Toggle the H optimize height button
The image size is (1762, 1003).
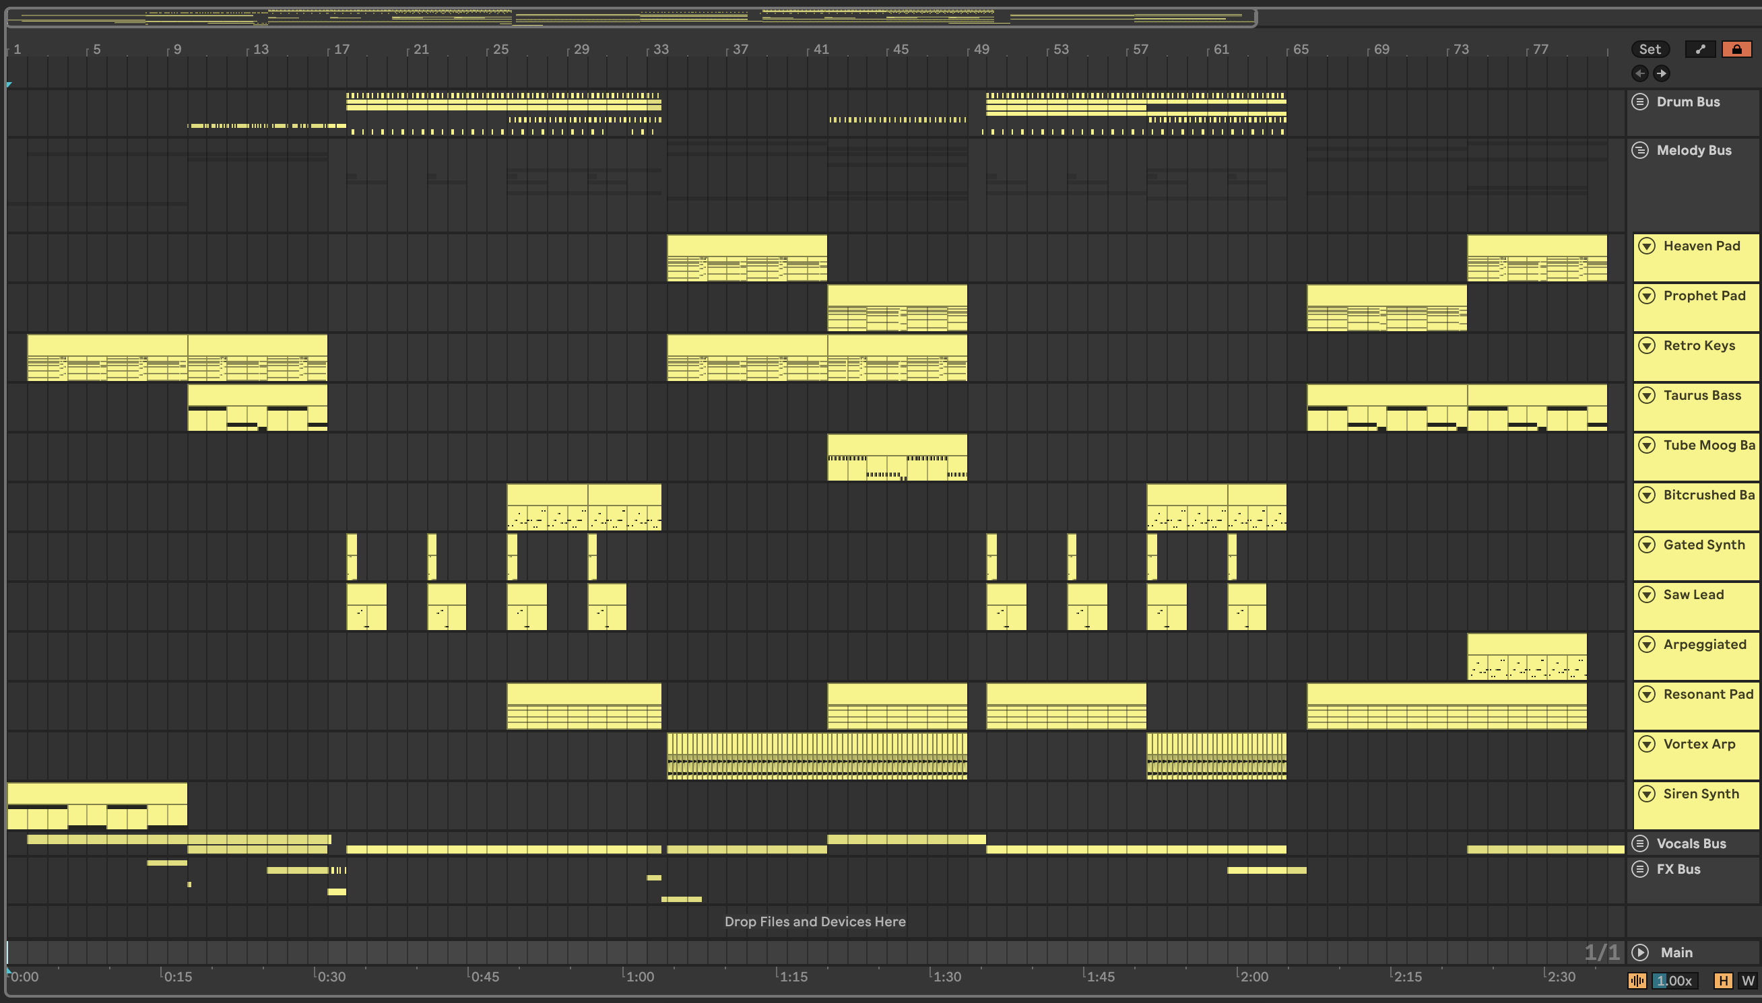tap(1723, 980)
